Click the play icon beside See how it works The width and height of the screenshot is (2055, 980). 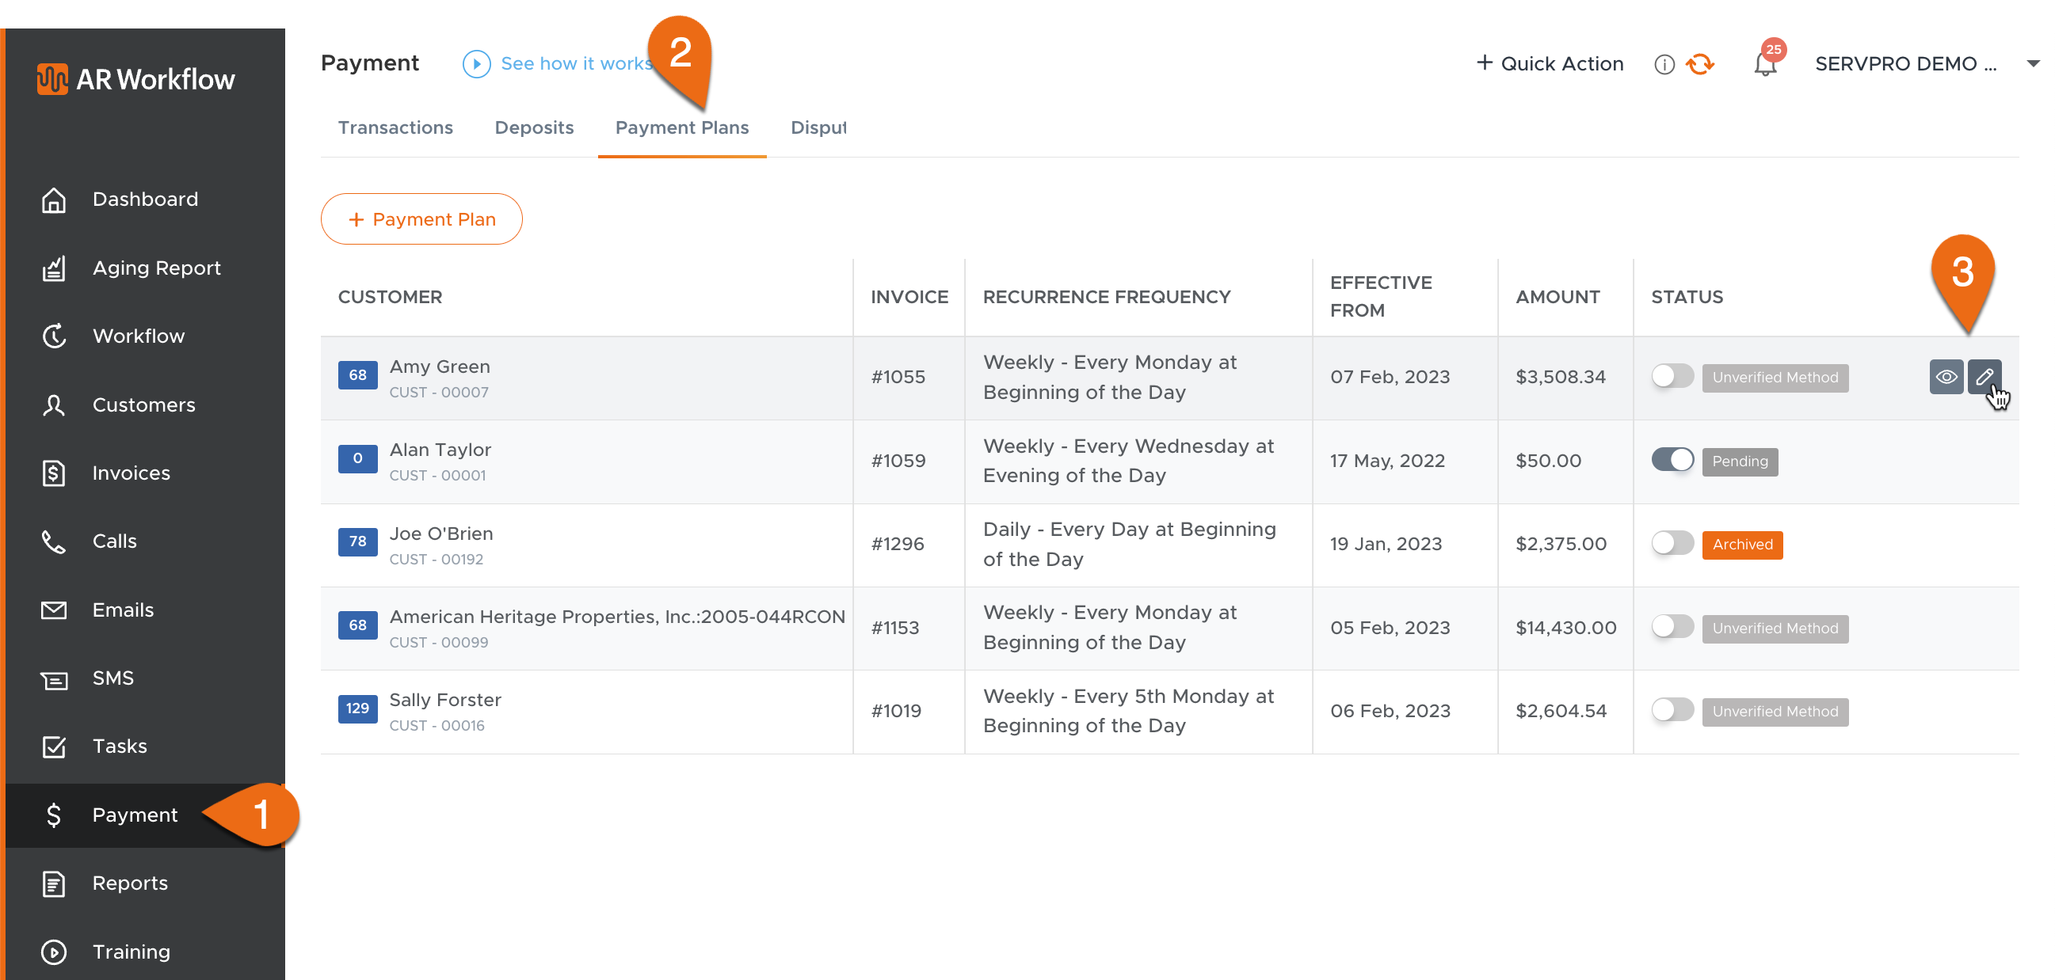coord(476,64)
